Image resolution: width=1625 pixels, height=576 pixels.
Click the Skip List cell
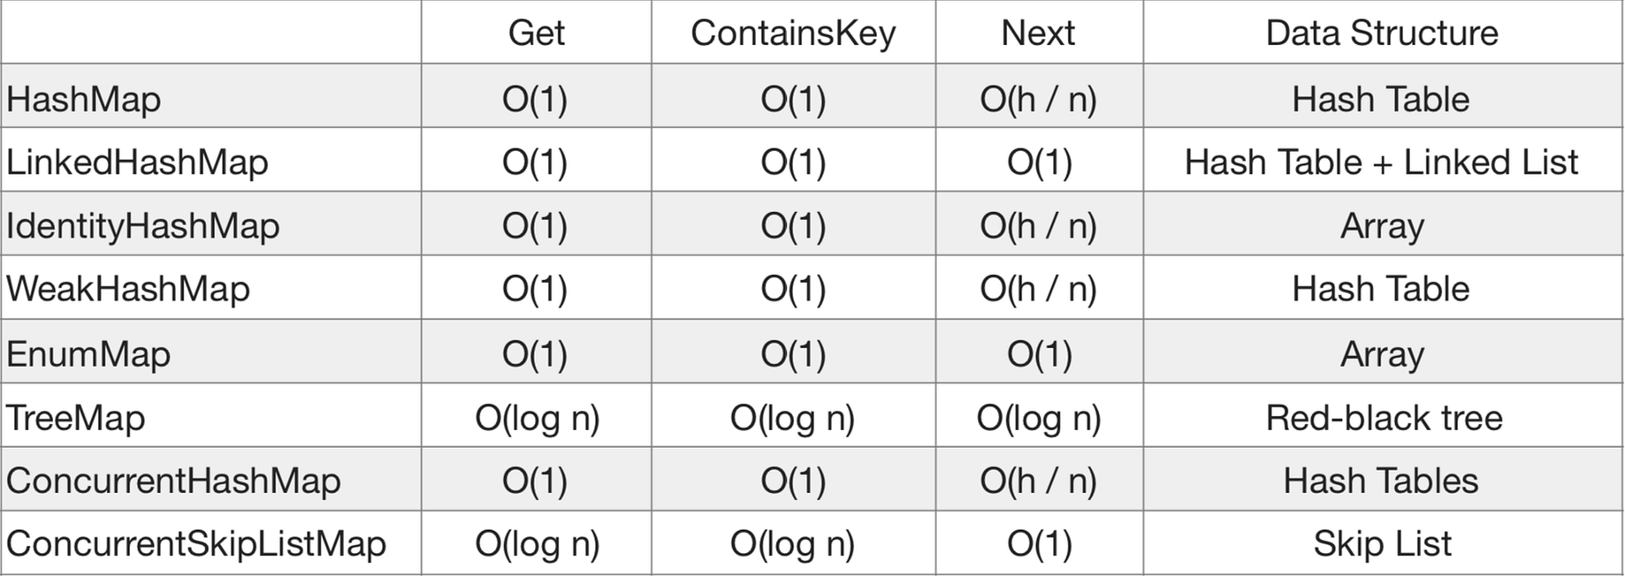1382,543
